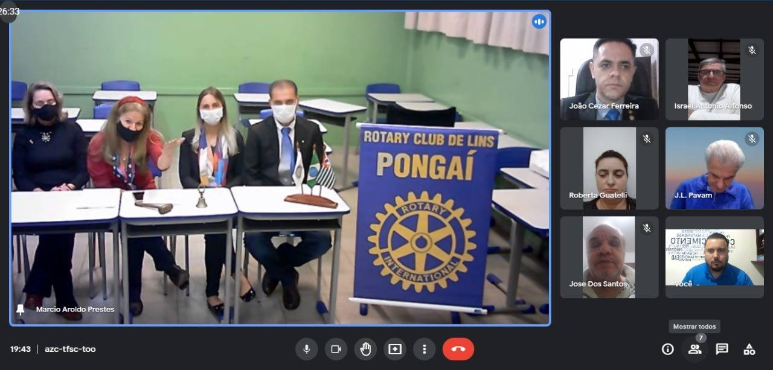Click meeting code azc-tfsc-too
The width and height of the screenshot is (773, 370).
point(70,349)
